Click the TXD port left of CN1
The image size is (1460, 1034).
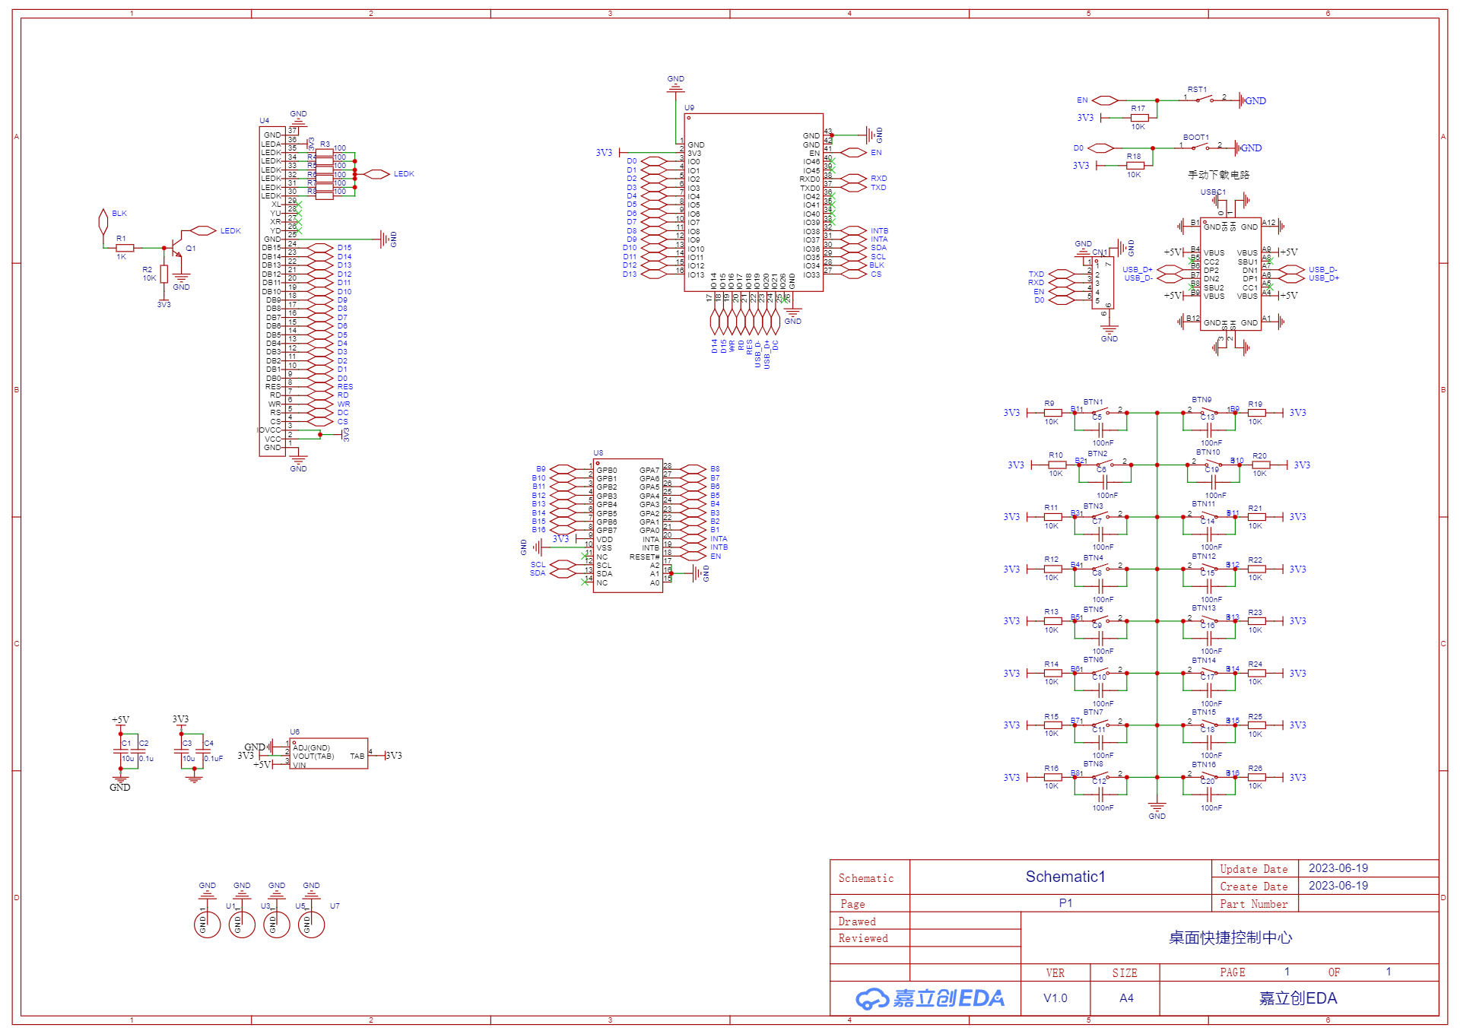click(x=1062, y=274)
